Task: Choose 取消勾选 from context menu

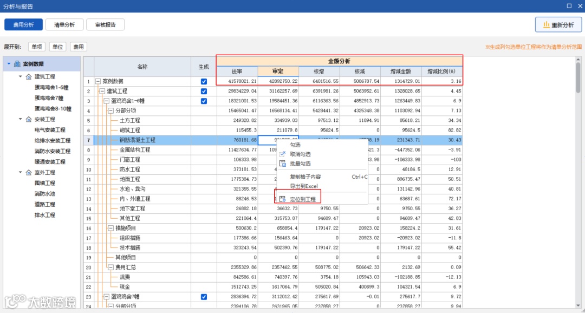Action: click(322, 154)
